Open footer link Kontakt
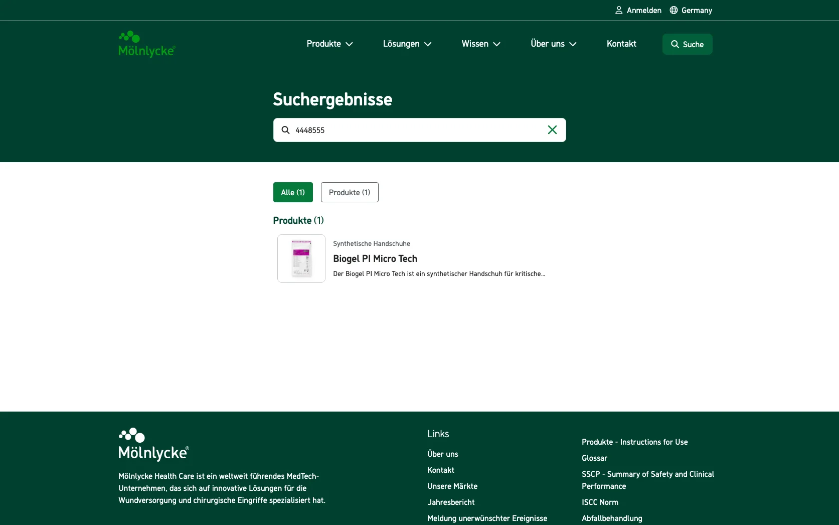839x525 pixels. click(x=441, y=470)
